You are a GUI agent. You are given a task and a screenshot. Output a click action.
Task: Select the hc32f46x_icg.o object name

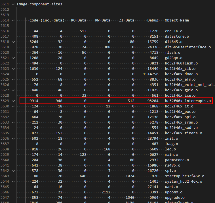[180, 95]
